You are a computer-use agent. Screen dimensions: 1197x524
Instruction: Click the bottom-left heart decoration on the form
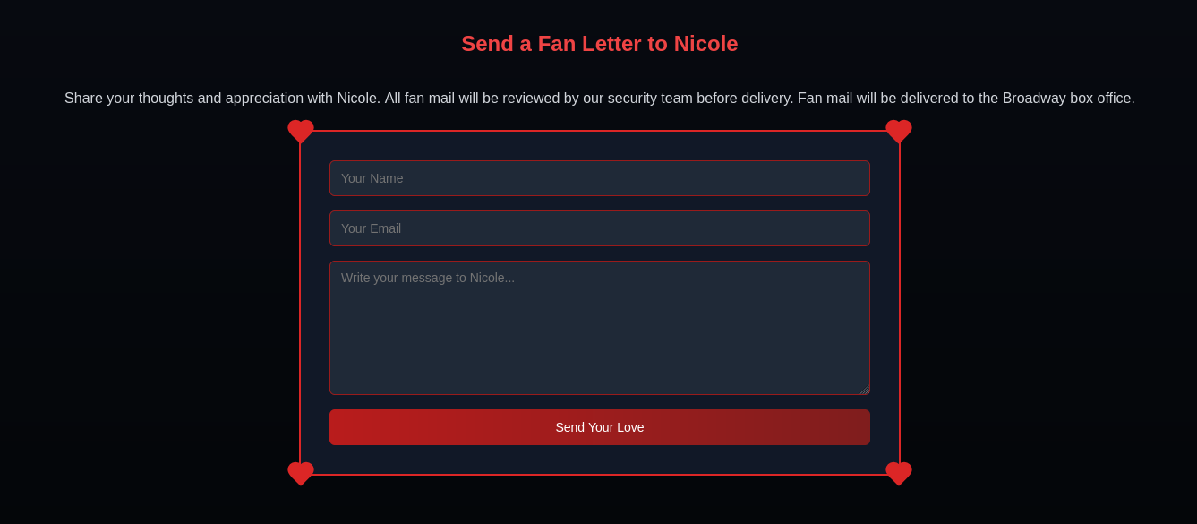pyautogui.click(x=301, y=474)
